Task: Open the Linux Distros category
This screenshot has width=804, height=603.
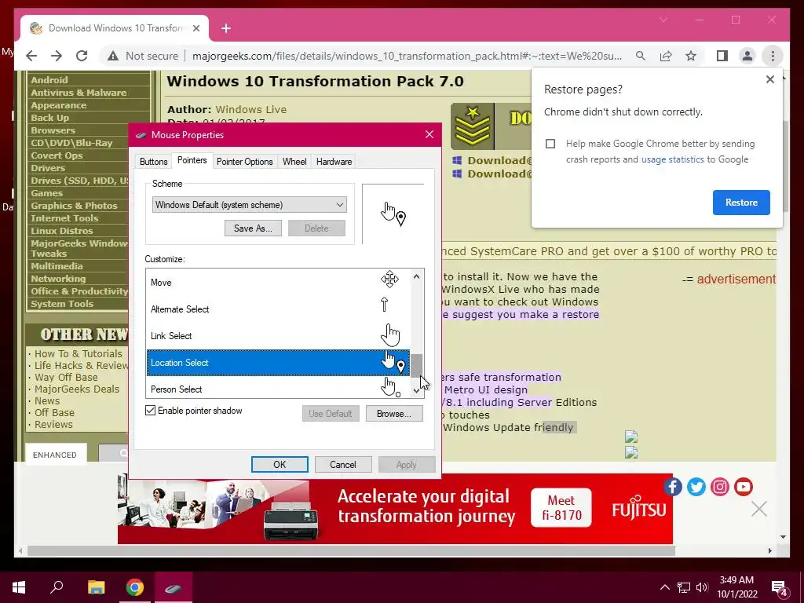Action: [61, 231]
